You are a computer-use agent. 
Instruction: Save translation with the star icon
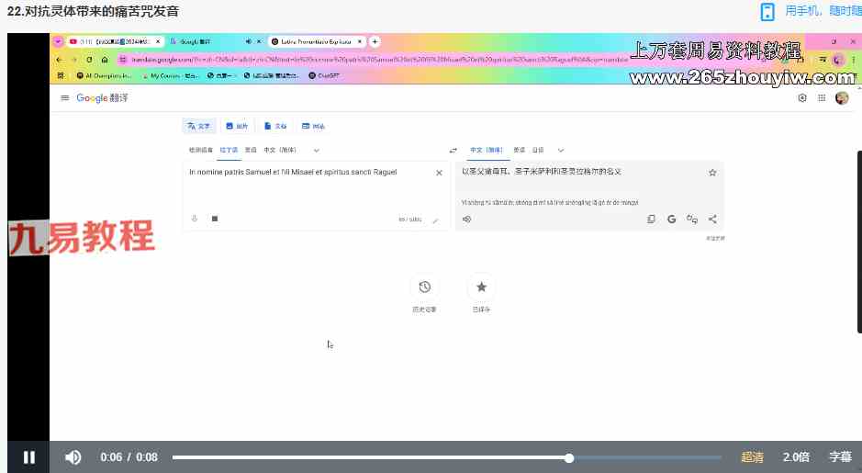pos(711,173)
